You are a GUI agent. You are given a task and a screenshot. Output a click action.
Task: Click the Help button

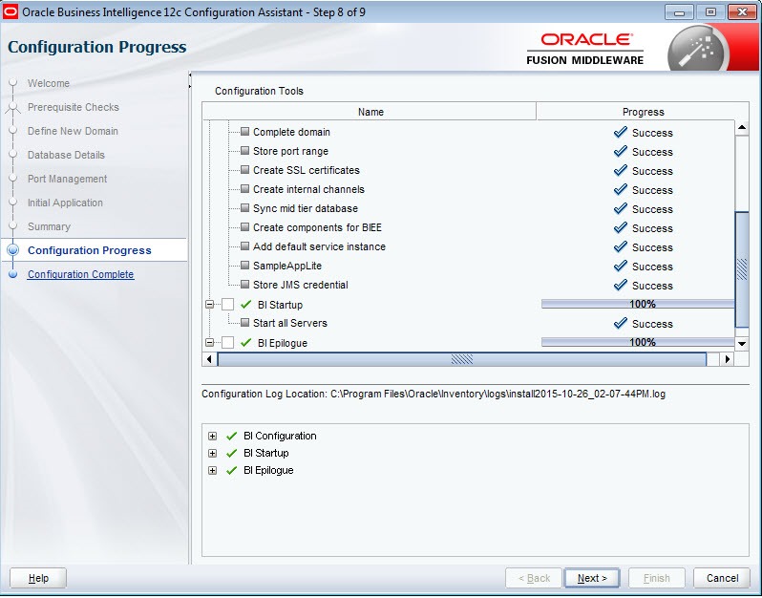coord(38,578)
